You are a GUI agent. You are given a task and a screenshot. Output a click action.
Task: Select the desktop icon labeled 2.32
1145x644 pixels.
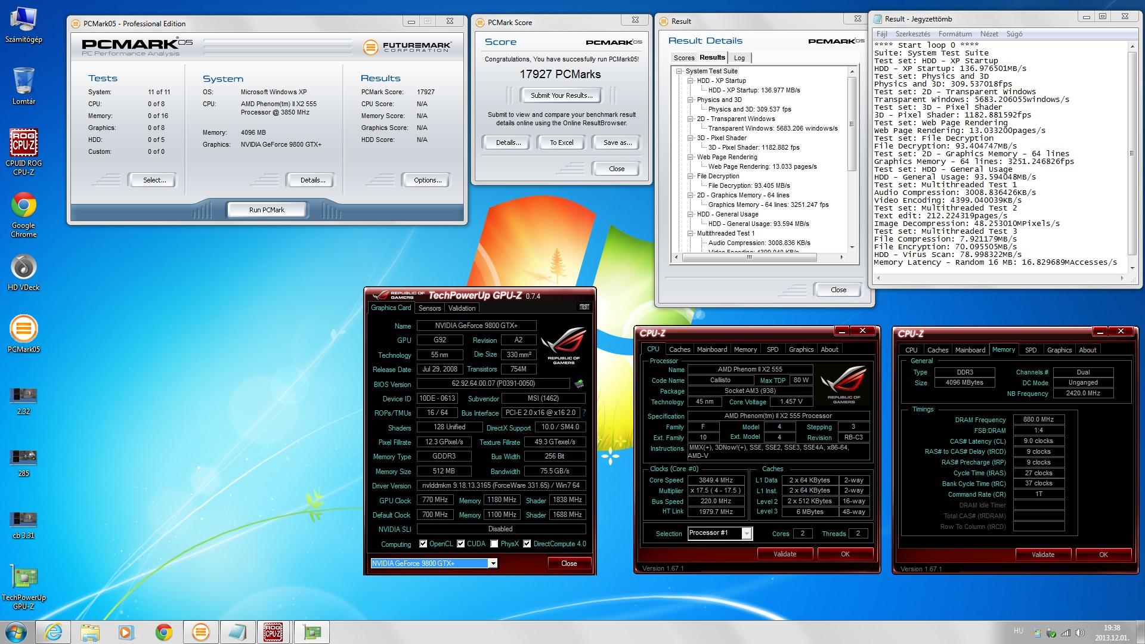[x=24, y=401]
